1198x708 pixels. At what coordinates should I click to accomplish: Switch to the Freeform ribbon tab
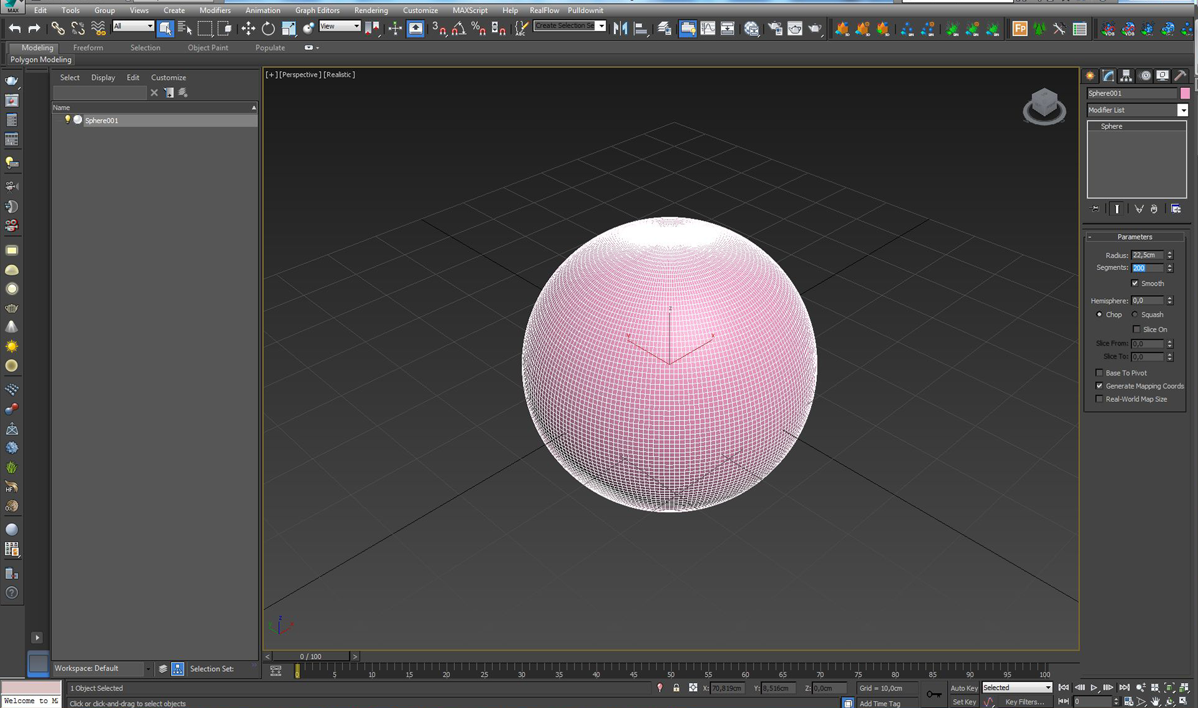[x=88, y=47]
